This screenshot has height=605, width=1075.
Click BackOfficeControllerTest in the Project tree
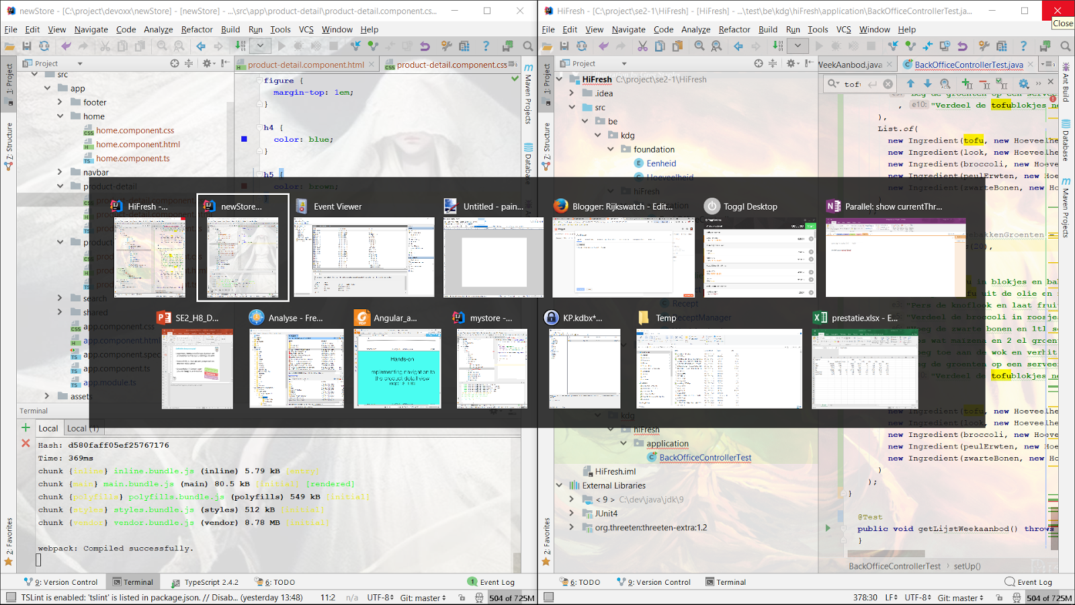704,457
